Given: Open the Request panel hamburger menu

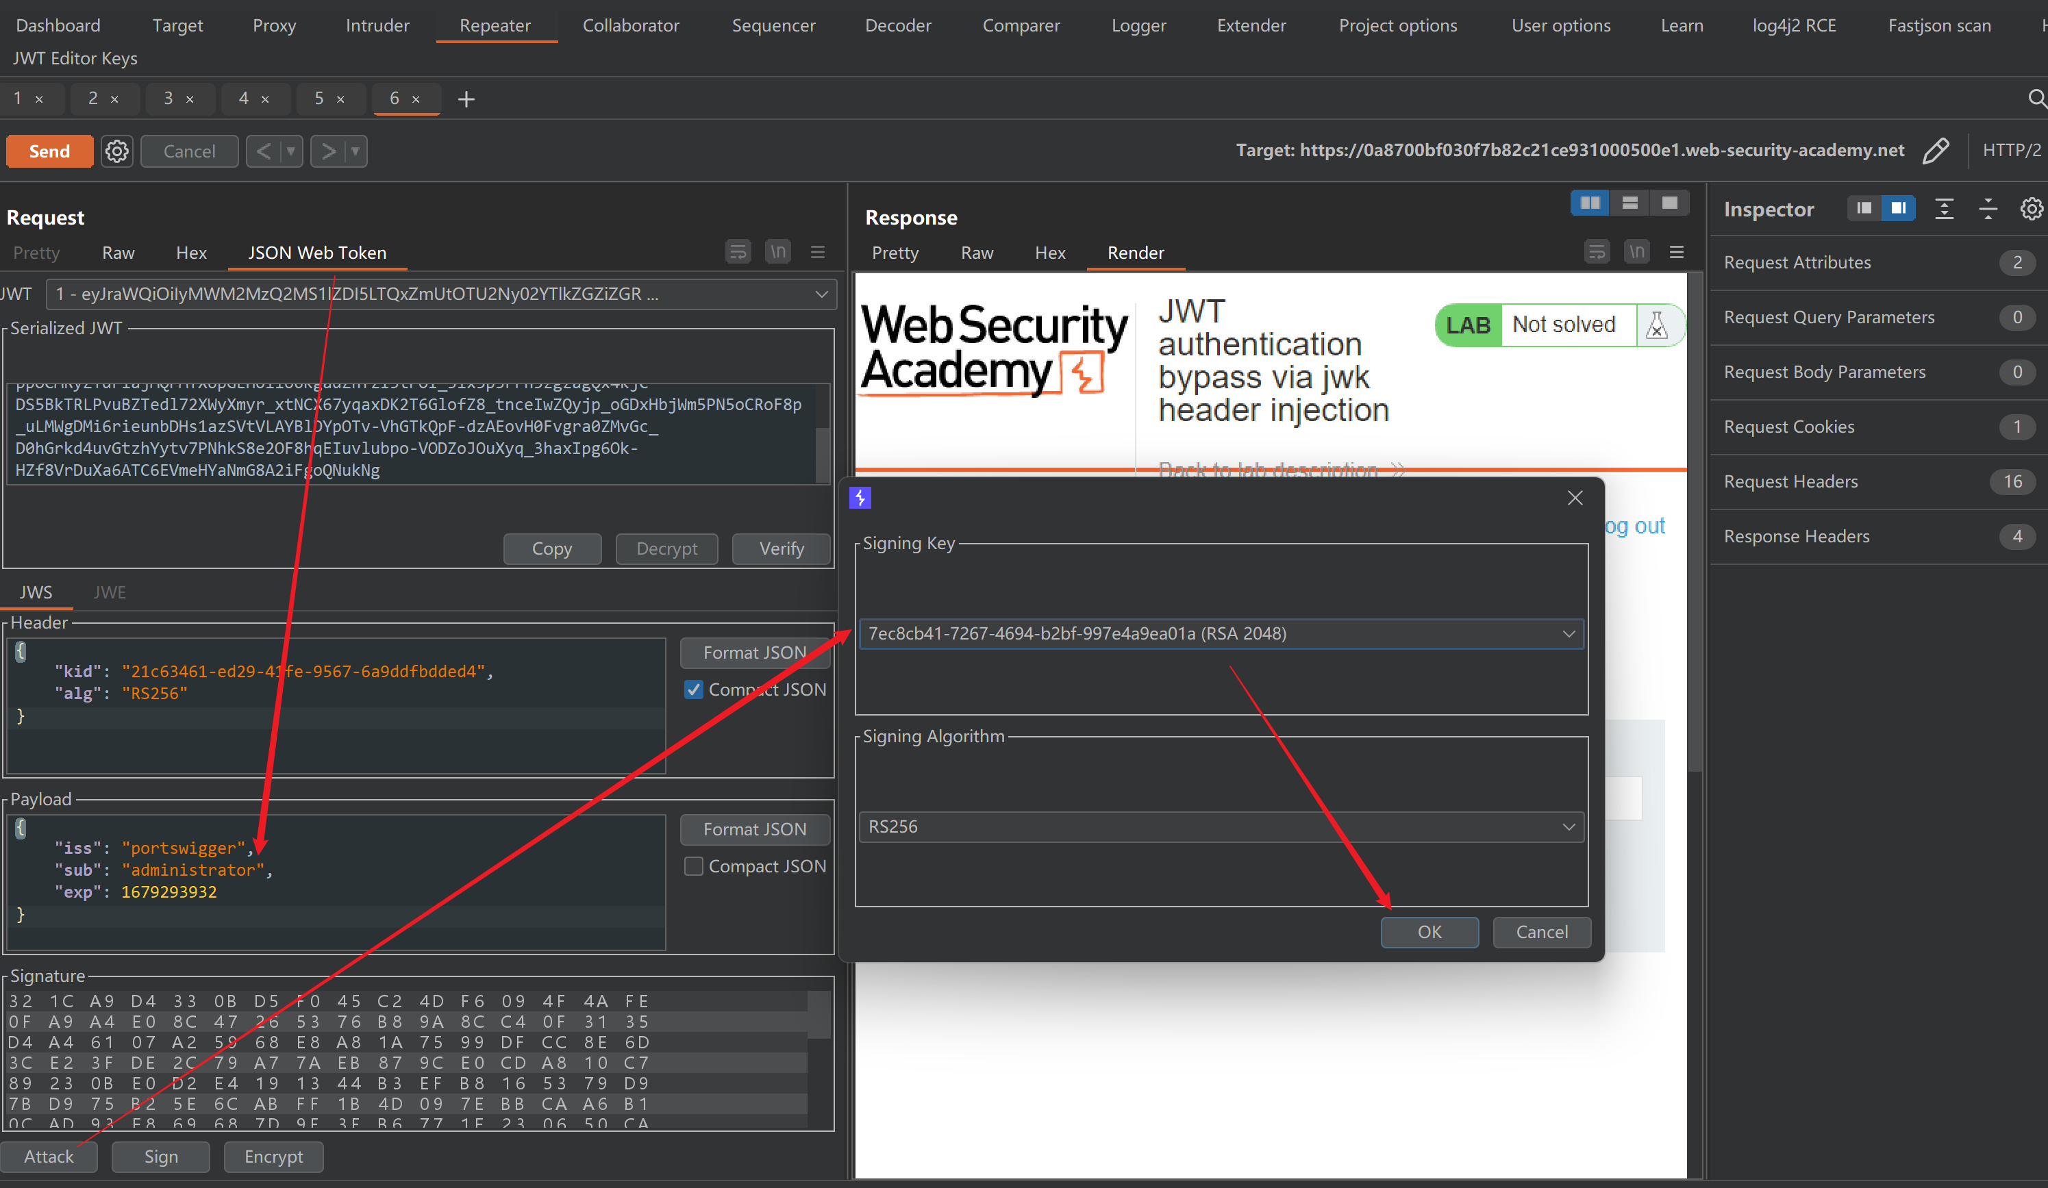Looking at the screenshot, I should [x=818, y=252].
